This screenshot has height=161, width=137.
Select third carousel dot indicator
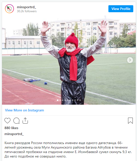[63, 100]
